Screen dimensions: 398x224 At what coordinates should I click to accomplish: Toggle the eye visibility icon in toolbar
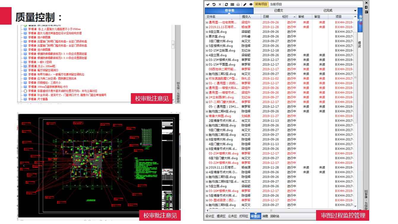click(x=251, y=4)
